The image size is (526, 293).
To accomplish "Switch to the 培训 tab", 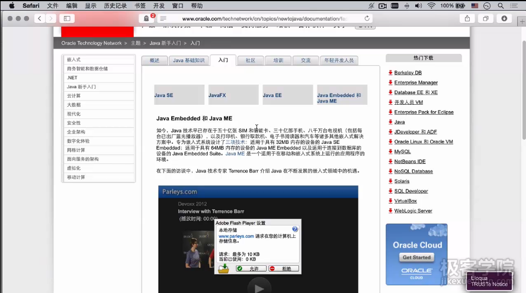I will coord(278,60).
